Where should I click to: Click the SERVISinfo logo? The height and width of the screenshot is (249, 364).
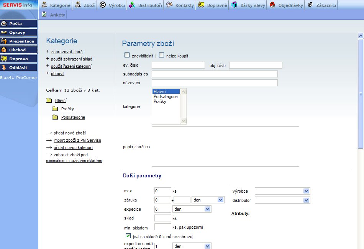[x=18, y=5]
